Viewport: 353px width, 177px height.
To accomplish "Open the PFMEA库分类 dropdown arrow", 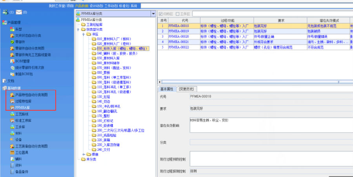I will (x=153, y=14).
